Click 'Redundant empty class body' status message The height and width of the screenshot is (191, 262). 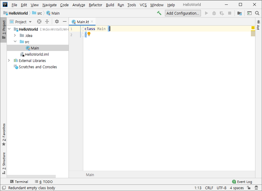tap(32, 188)
